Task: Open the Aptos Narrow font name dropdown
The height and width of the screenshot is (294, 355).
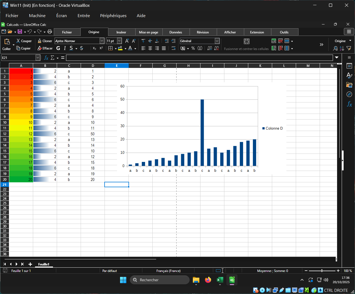Action: (x=102, y=41)
